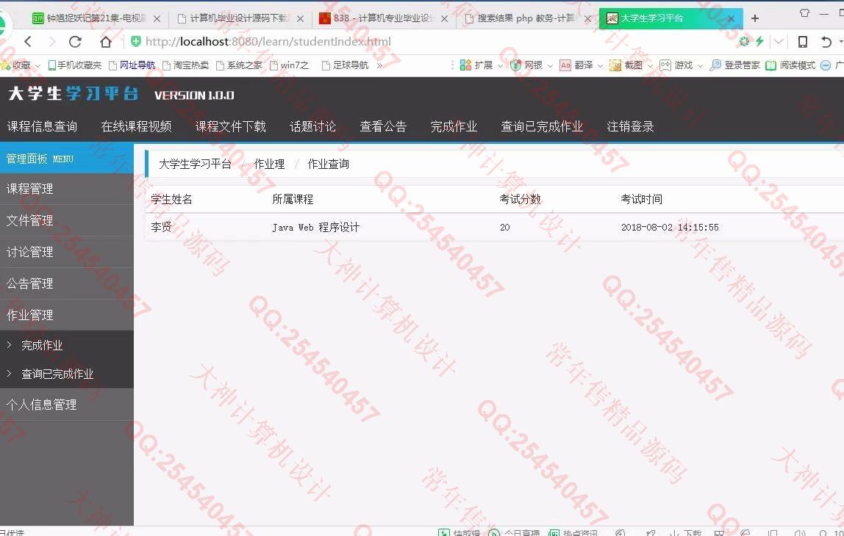Click the 下载 download icon in status bar

point(686,533)
